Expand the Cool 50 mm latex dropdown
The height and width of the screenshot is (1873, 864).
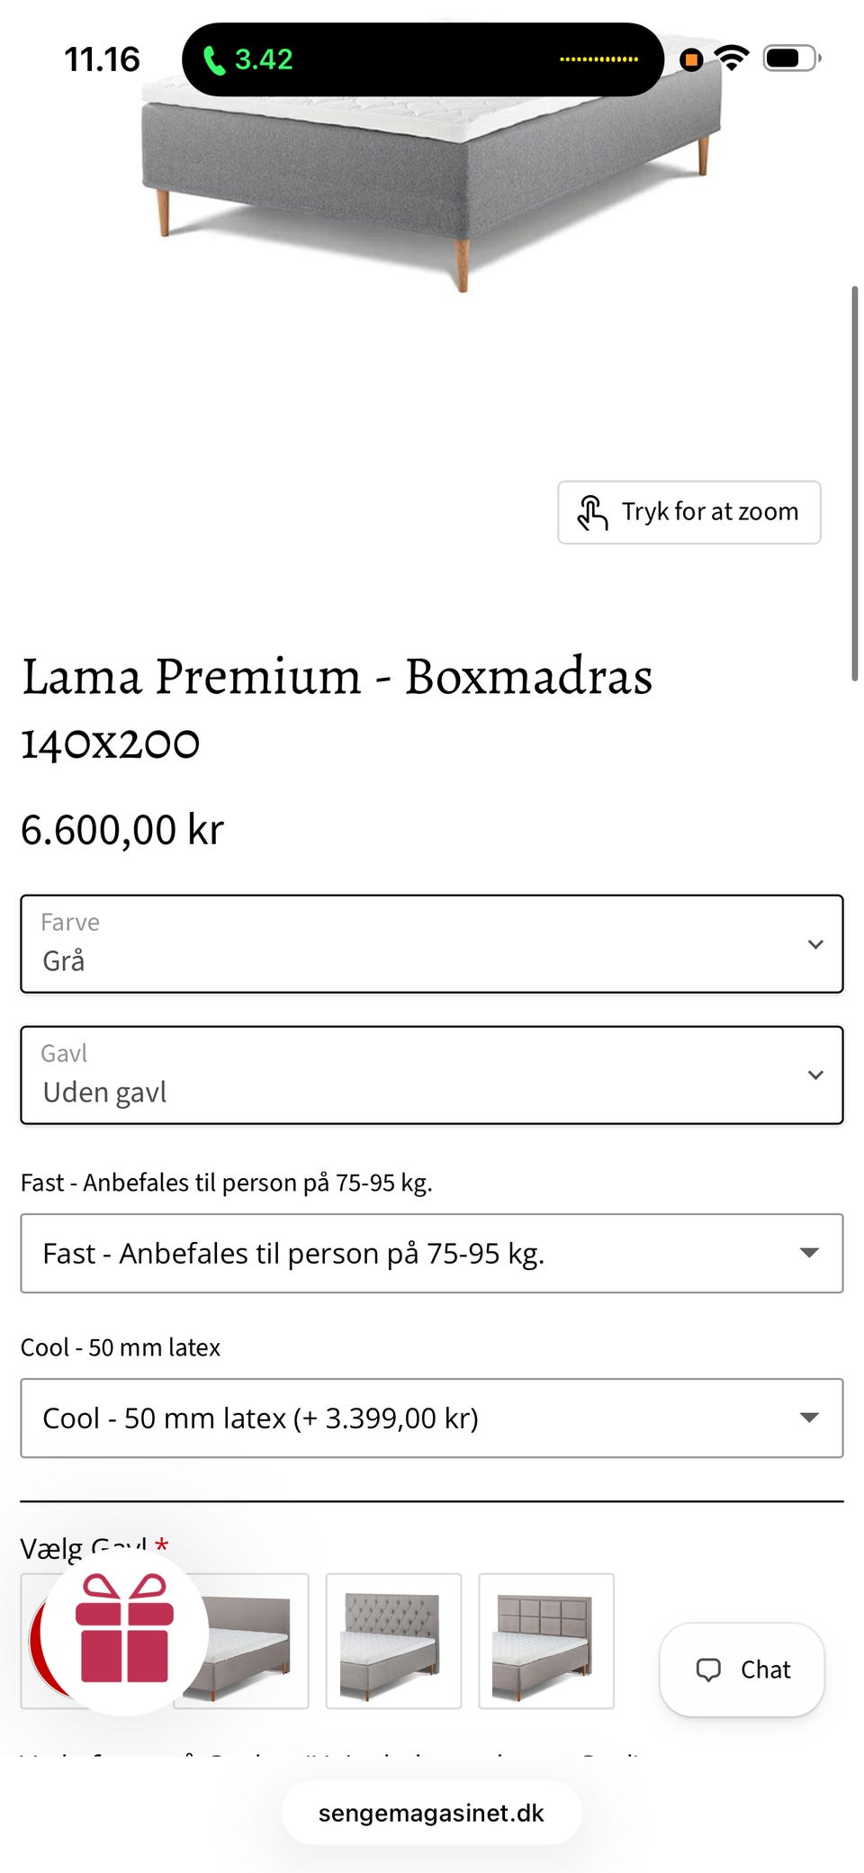point(432,1418)
